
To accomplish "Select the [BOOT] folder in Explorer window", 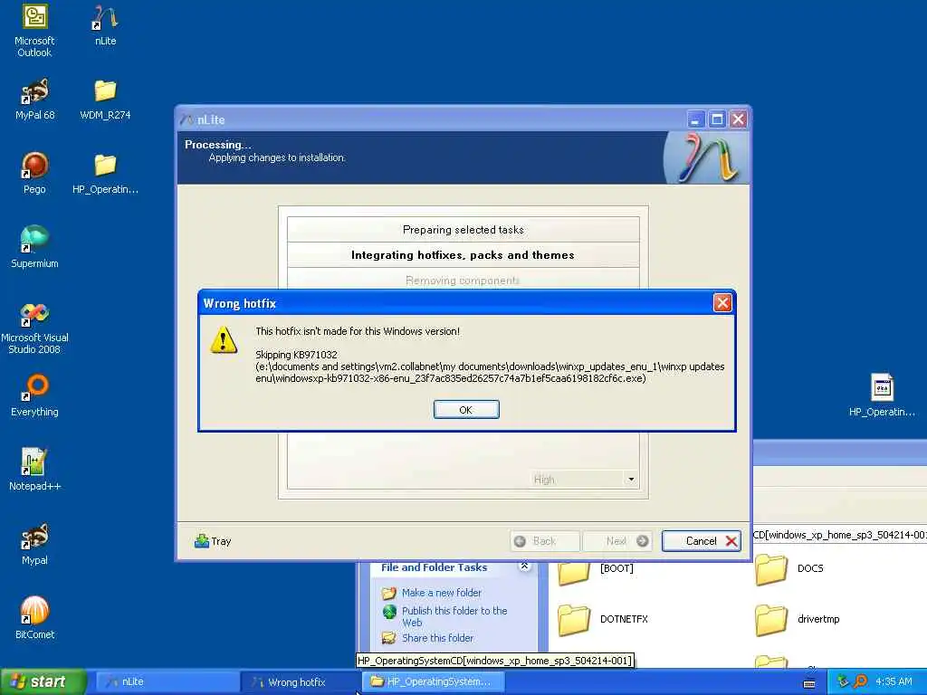I will [x=596, y=568].
